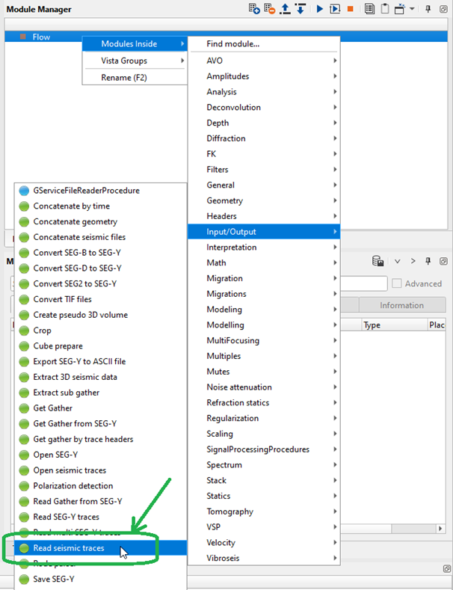
Task: Click the add module icon with blue plus
Action: point(254,9)
